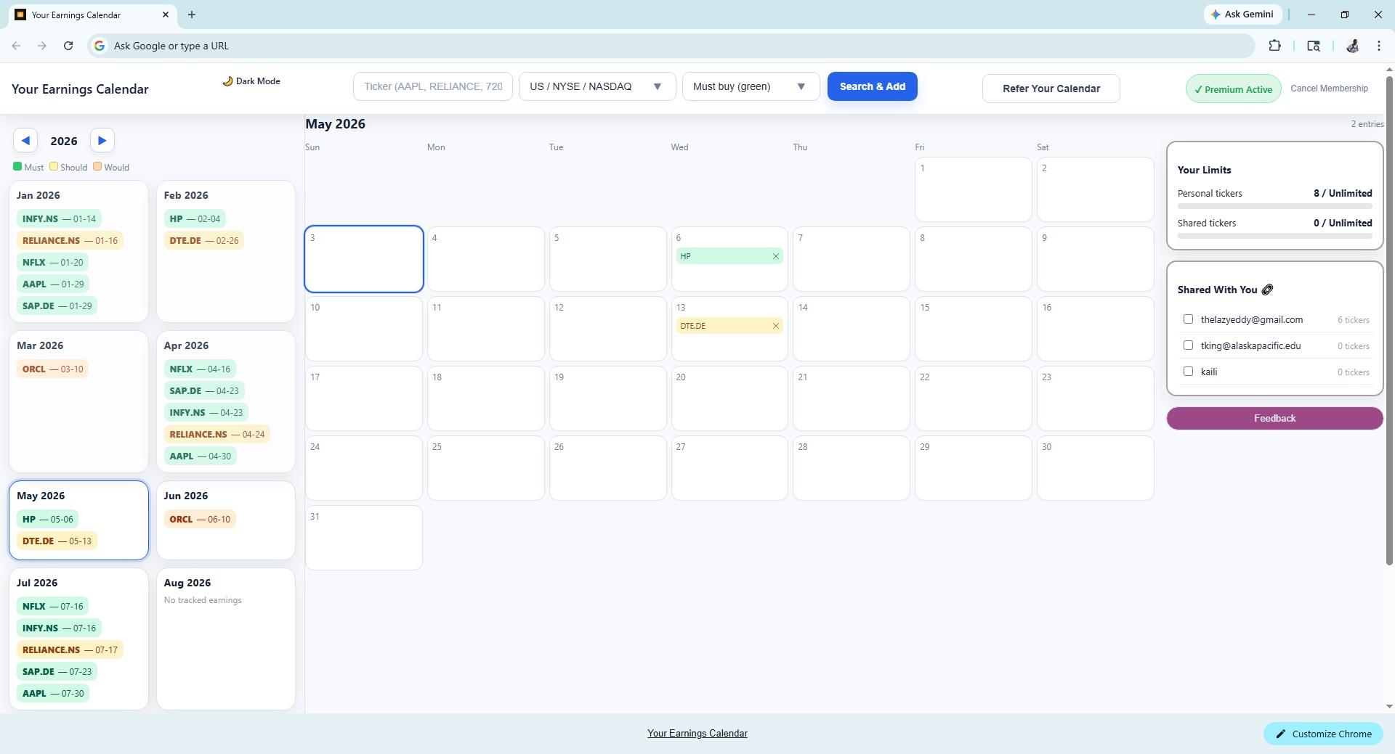This screenshot has width=1395, height=754.
Task: Select the Feb 2026 month card
Action: click(x=226, y=251)
